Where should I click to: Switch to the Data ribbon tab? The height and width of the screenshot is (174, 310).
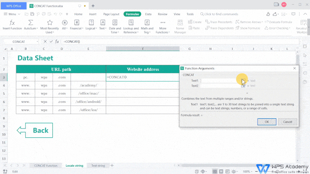(148, 14)
